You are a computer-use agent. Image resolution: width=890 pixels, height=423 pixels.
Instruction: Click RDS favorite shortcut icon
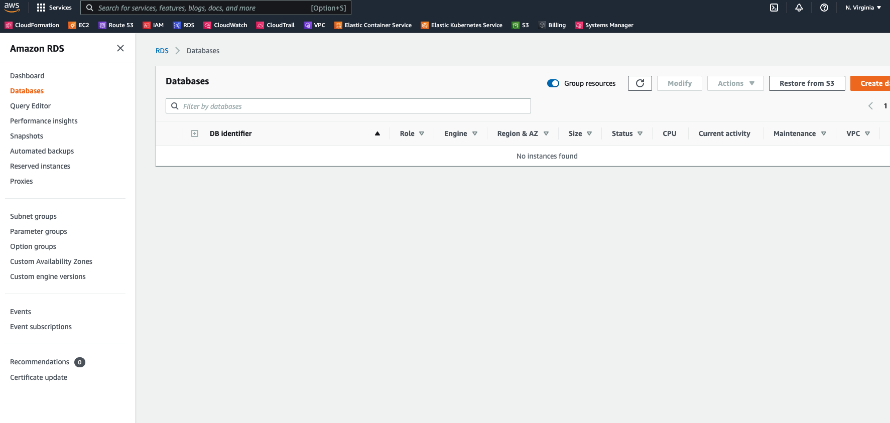pyautogui.click(x=177, y=25)
